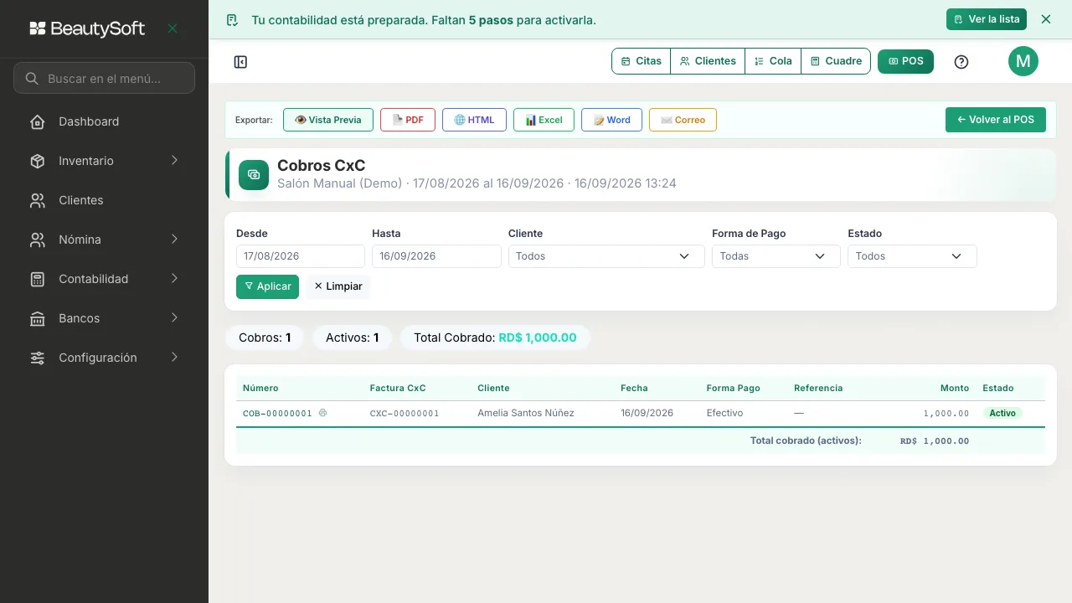Export report with Vista Previa
Image resolution: width=1072 pixels, height=603 pixels.
328,120
